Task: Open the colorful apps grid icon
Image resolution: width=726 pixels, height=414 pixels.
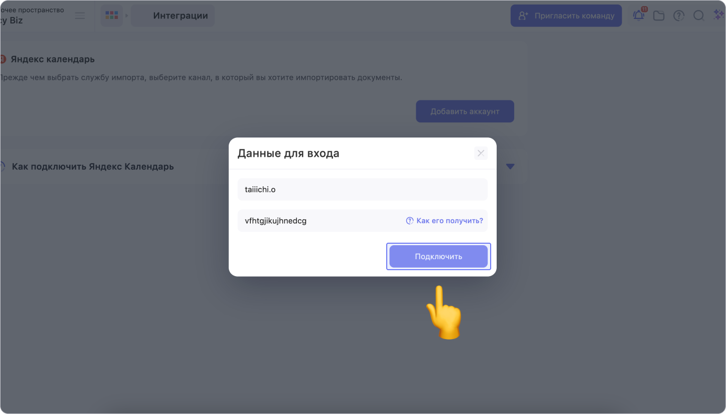Action: [x=111, y=15]
